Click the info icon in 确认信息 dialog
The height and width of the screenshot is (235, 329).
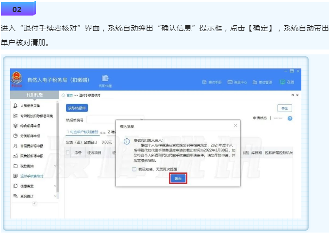(127, 141)
